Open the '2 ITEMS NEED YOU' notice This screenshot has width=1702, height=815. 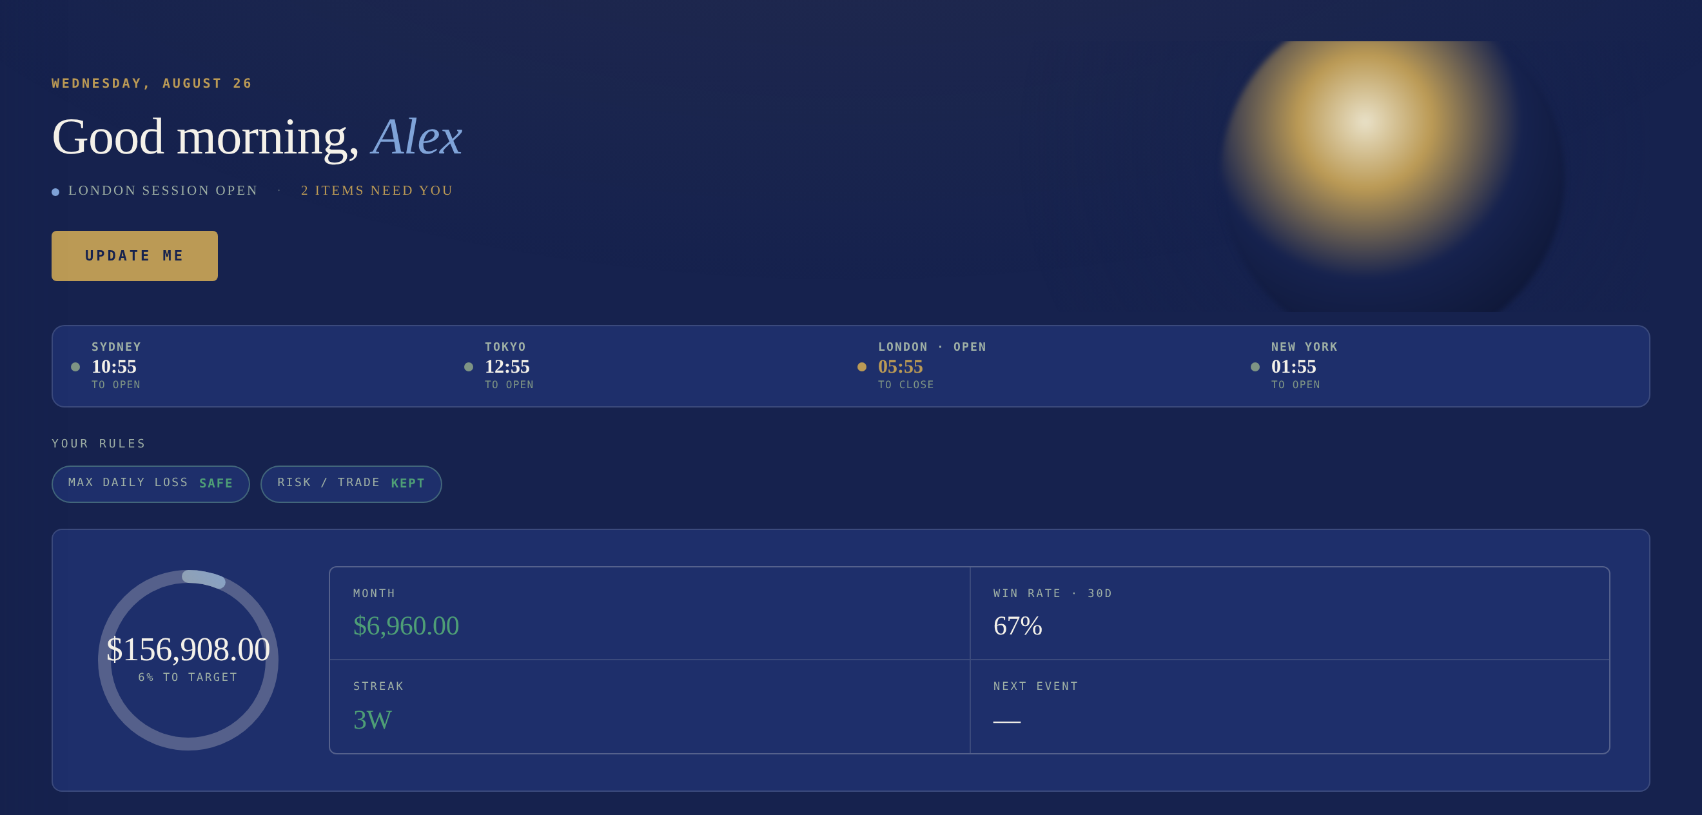[x=377, y=190]
